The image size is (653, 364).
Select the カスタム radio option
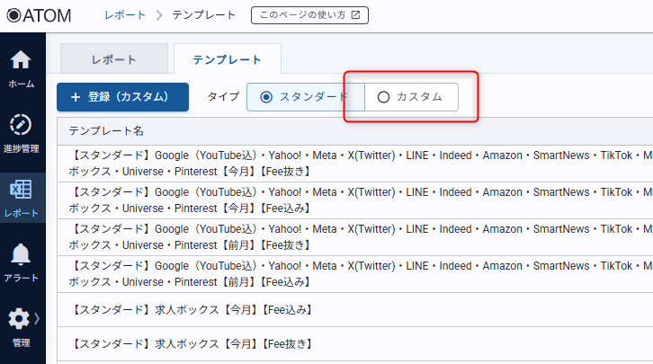pos(384,97)
